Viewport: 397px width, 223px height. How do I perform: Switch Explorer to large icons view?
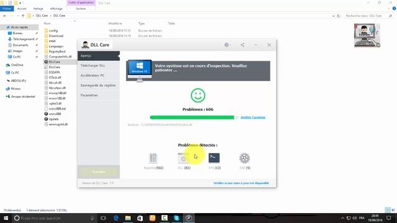[x=393, y=210]
